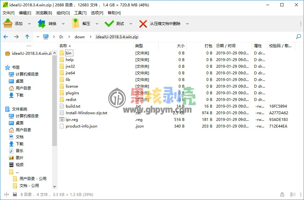Click the computer icon in the address bar
Viewport: 304px width, 200px height.
(46, 37)
